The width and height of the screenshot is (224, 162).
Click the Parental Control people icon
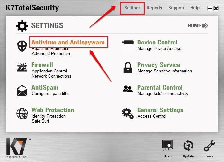pos(128,89)
